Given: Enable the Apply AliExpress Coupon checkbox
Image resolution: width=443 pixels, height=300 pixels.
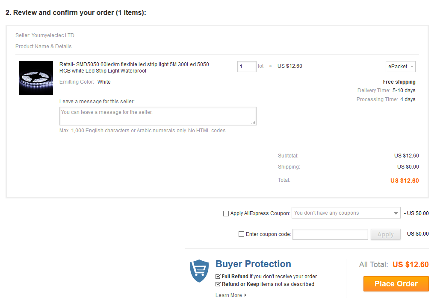Looking at the screenshot, I should pos(226,213).
